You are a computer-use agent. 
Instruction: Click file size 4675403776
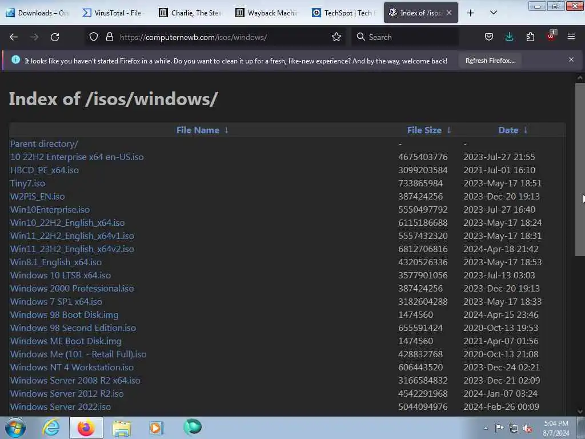(x=423, y=157)
